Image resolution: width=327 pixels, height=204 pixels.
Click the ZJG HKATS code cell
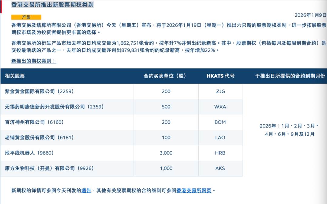(x=220, y=91)
